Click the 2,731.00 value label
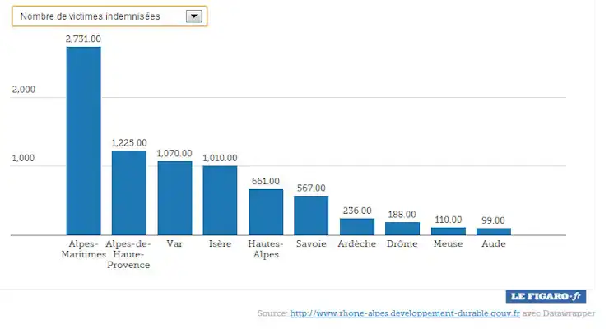This screenshot has height=329, width=609. tap(83, 39)
